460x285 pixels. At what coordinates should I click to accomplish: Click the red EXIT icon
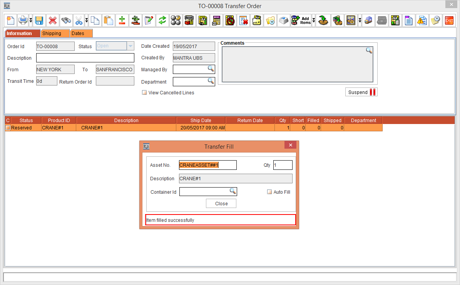point(449,20)
